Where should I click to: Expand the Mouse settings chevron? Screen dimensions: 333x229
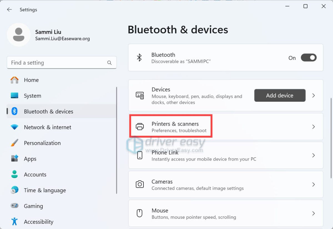[x=314, y=213]
